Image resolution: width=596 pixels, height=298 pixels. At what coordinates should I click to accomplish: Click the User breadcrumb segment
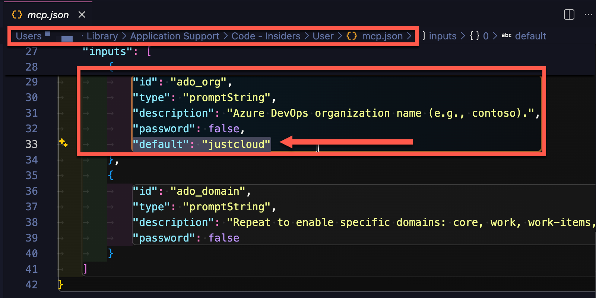pos(323,36)
